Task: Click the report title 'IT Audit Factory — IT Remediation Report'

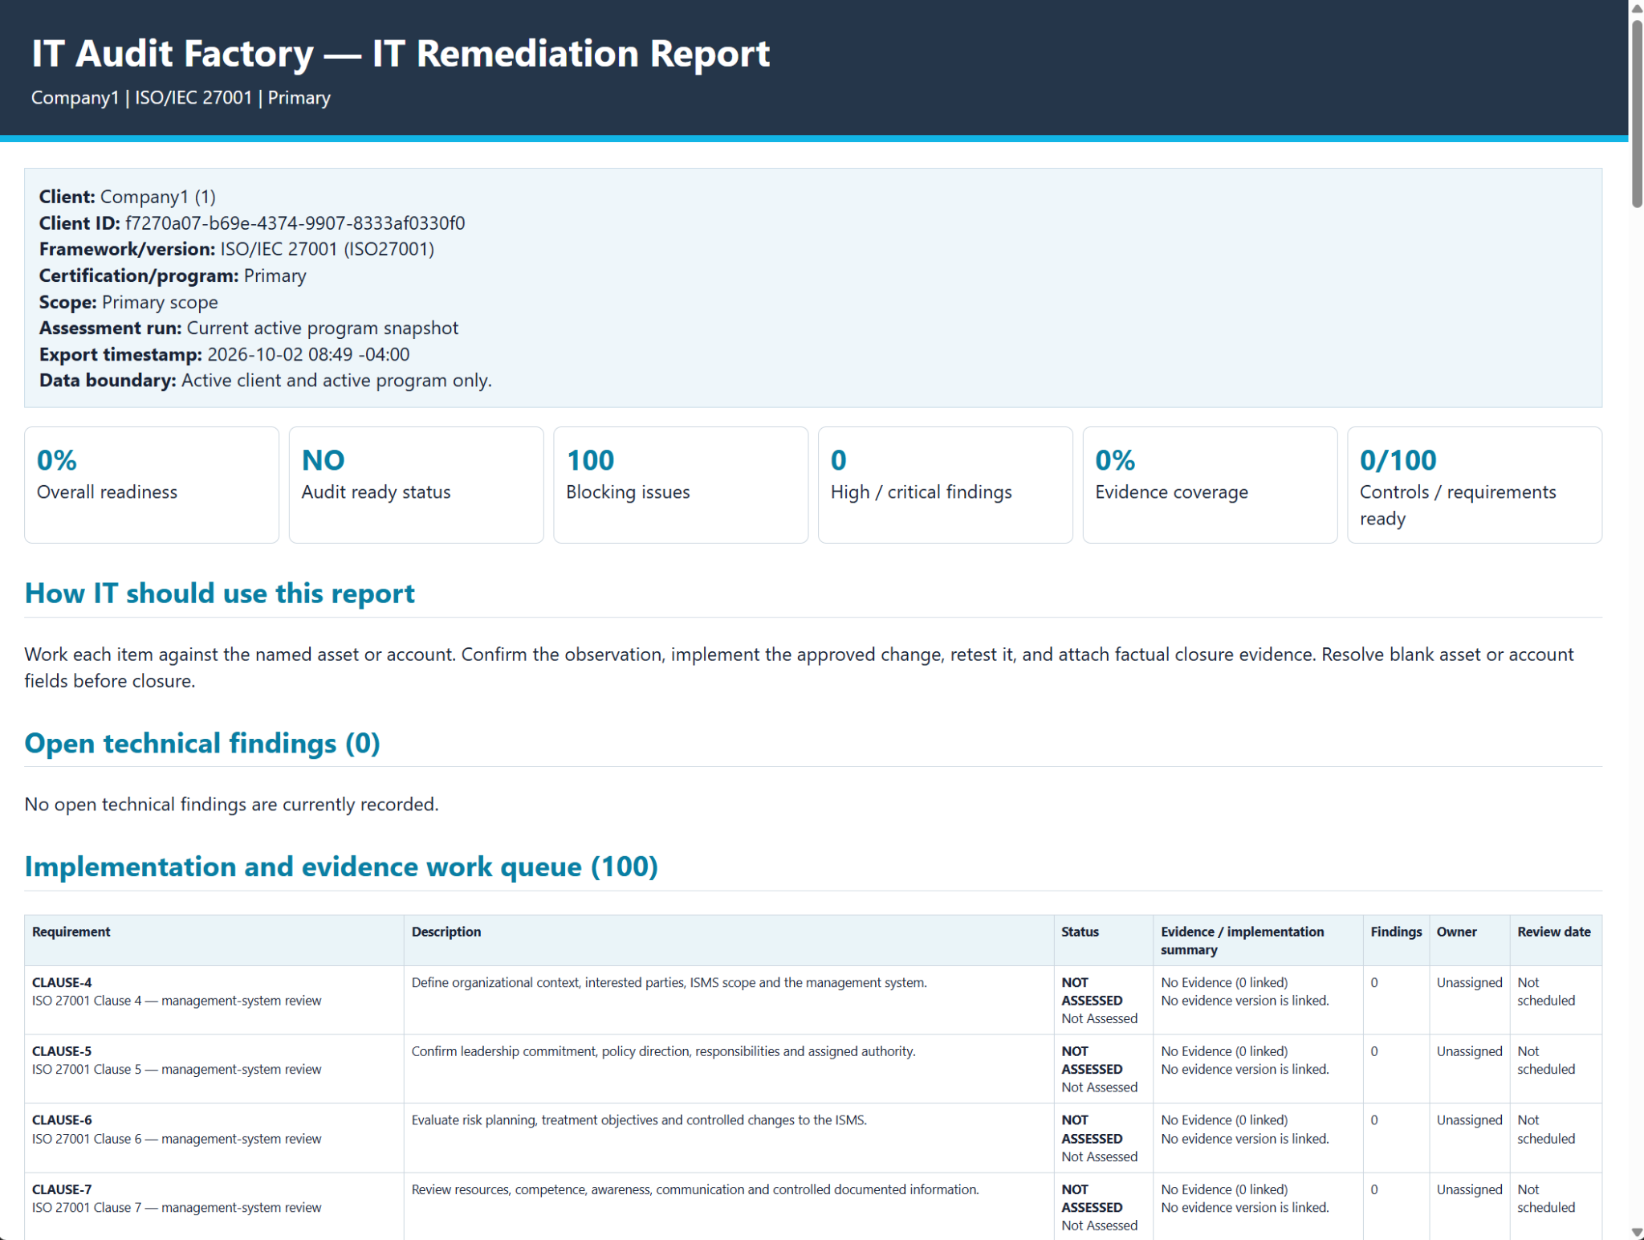Action: pyautogui.click(x=401, y=54)
